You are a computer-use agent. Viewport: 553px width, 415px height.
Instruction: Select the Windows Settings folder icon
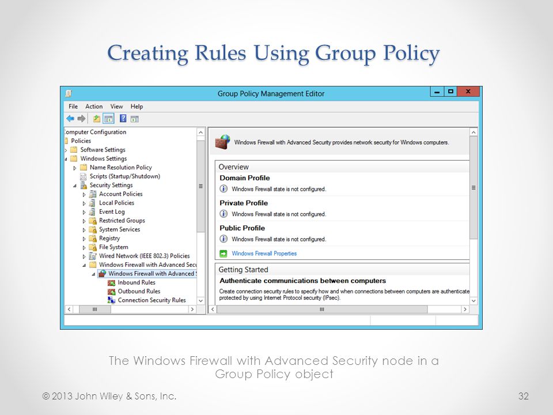click(x=74, y=159)
